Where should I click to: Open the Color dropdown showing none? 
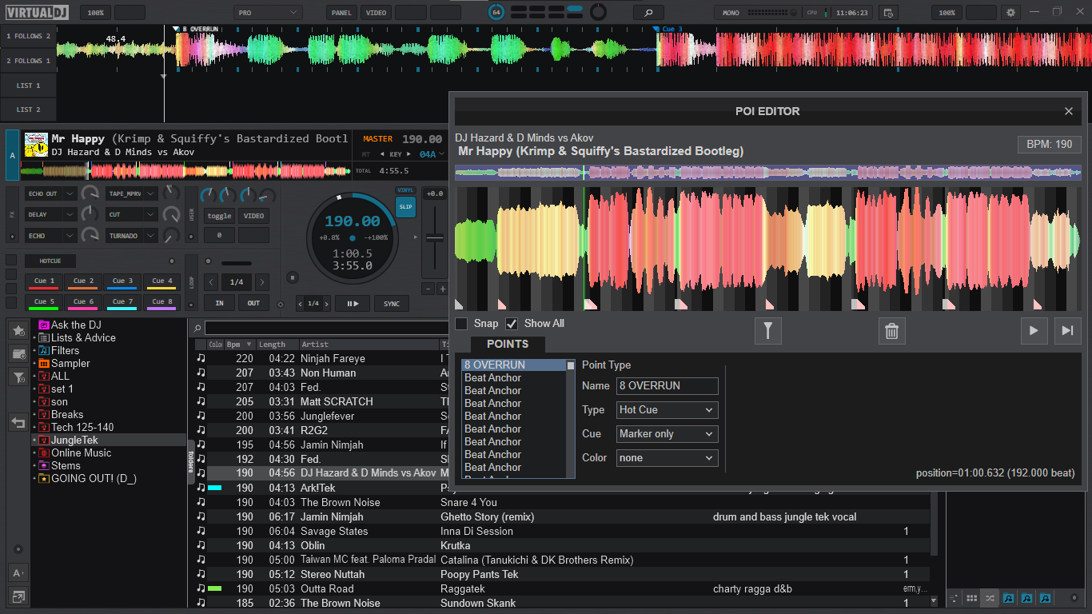tap(668, 458)
